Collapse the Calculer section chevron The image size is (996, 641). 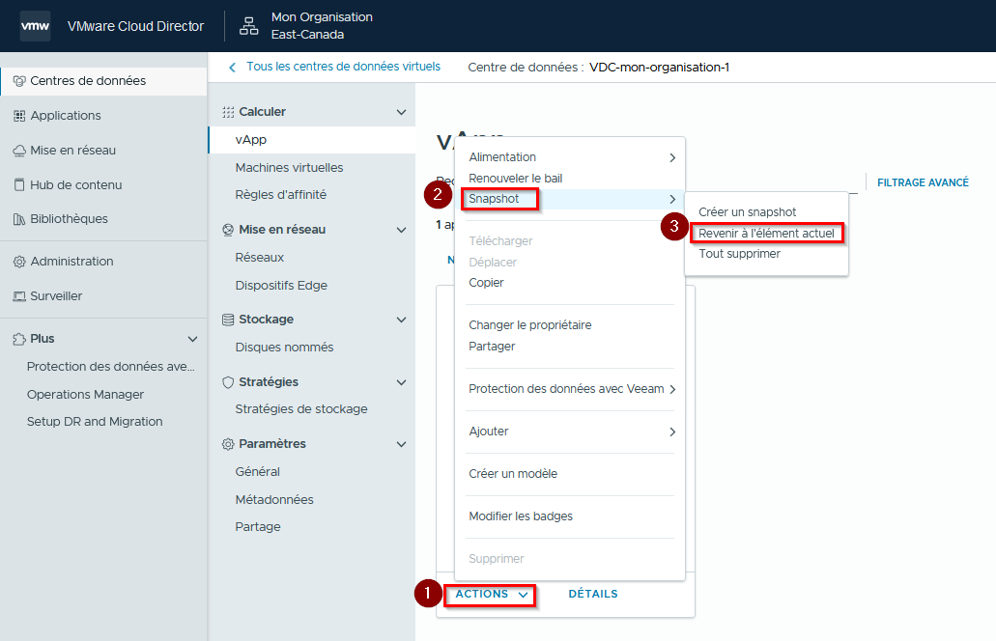click(x=402, y=112)
